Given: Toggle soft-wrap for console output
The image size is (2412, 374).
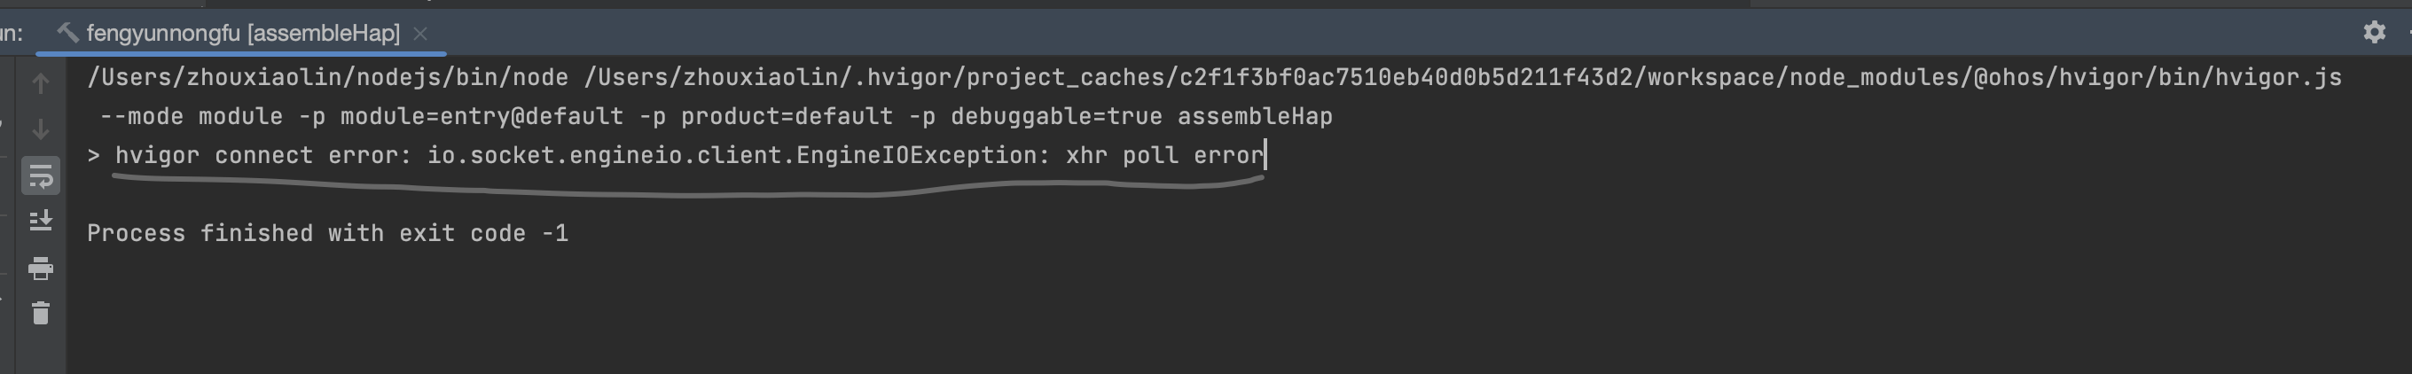Looking at the screenshot, I should (x=40, y=175).
